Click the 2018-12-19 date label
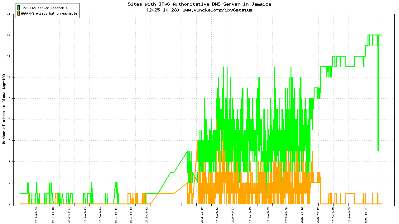The height and width of the screenshot is (224, 399). (202, 214)
